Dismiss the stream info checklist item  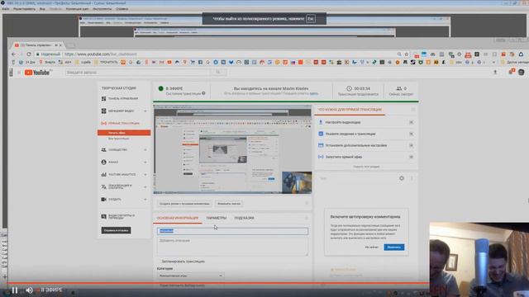click(412, 134)
